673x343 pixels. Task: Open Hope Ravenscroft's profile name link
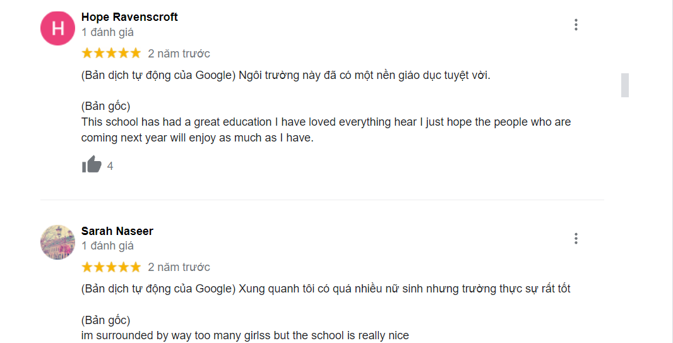(129, 17)
